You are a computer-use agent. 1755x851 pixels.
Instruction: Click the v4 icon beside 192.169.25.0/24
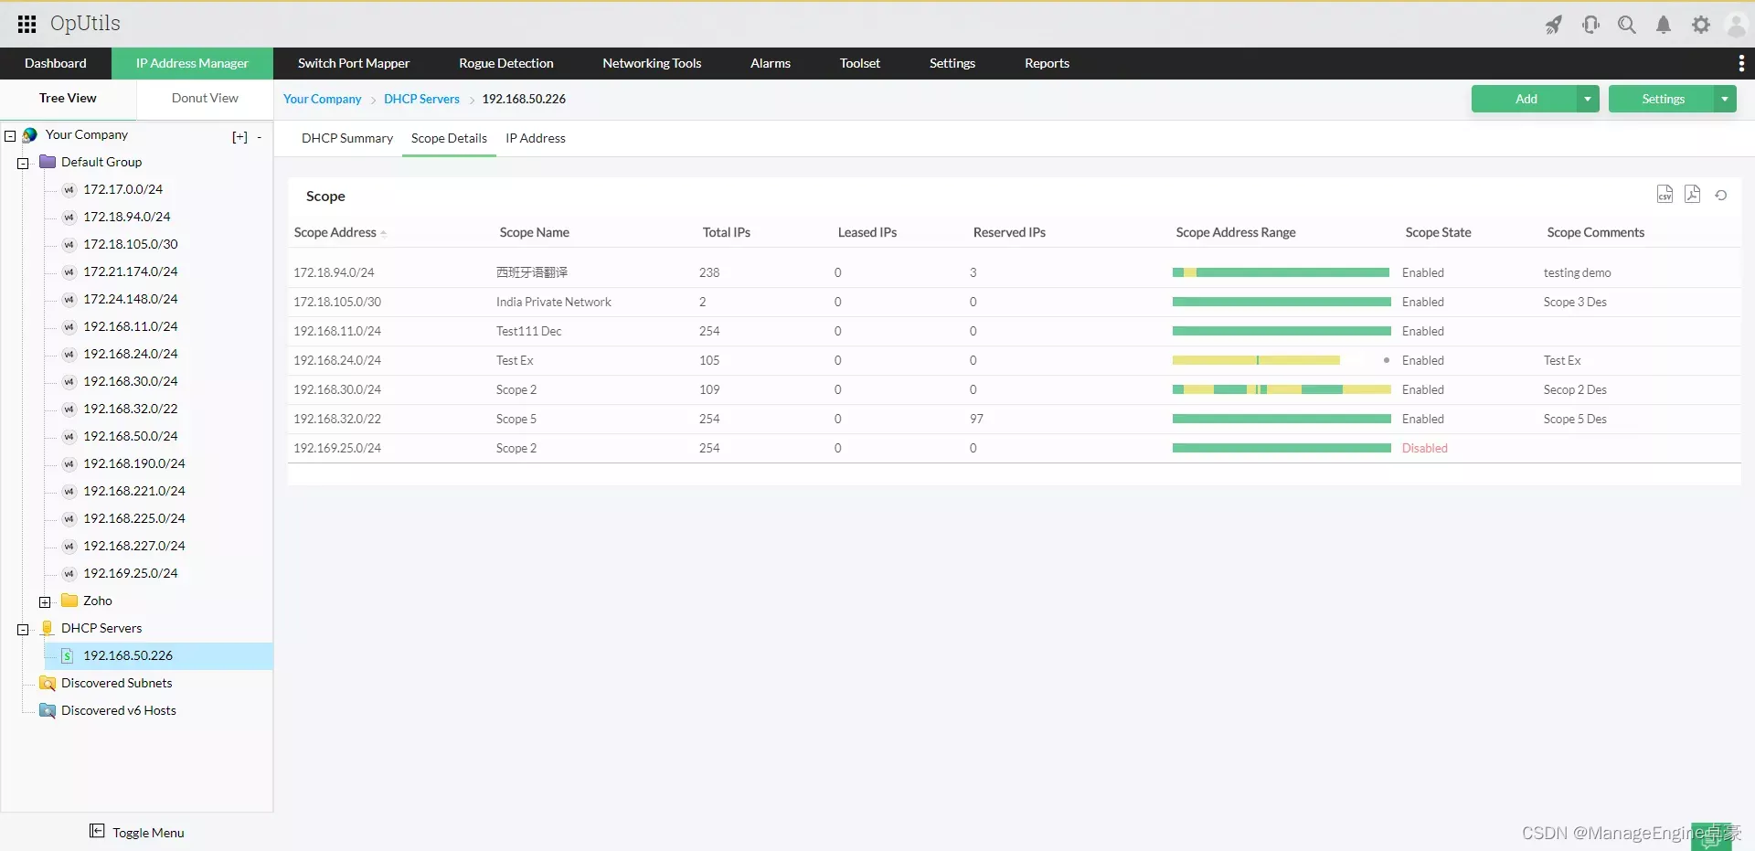click(69, 574)
